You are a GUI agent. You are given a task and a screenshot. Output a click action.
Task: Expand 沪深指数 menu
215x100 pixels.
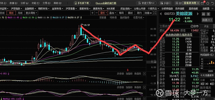click(x=16, y=9)
